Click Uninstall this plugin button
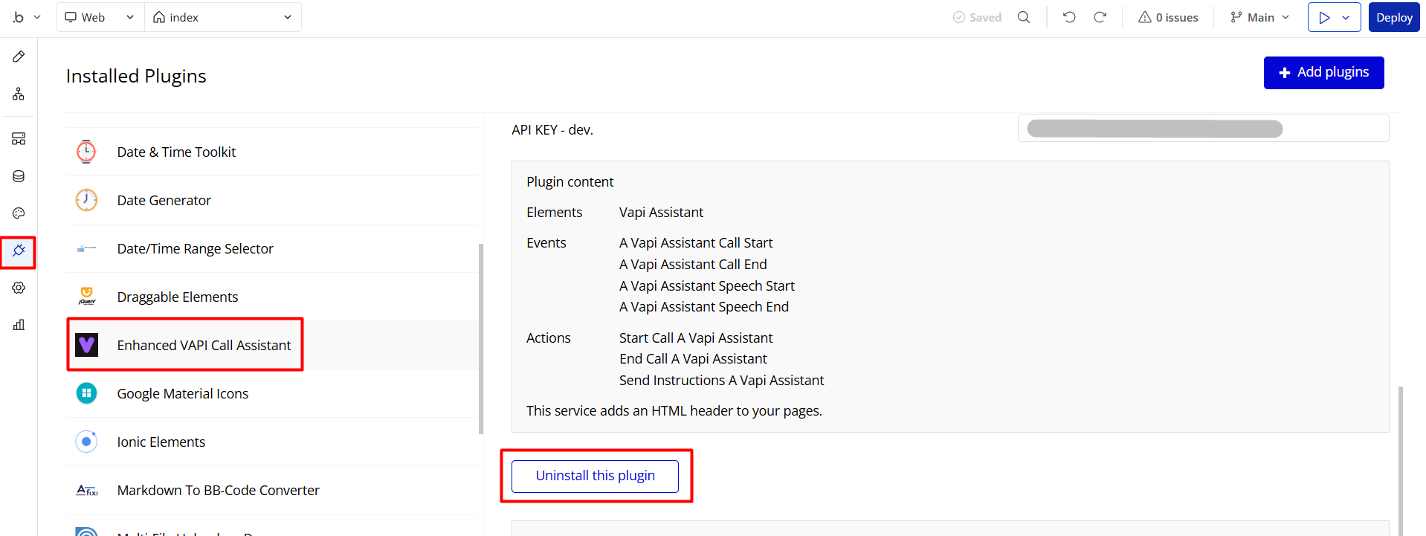The image size is (1426, 536). click(x=595, y=476)
